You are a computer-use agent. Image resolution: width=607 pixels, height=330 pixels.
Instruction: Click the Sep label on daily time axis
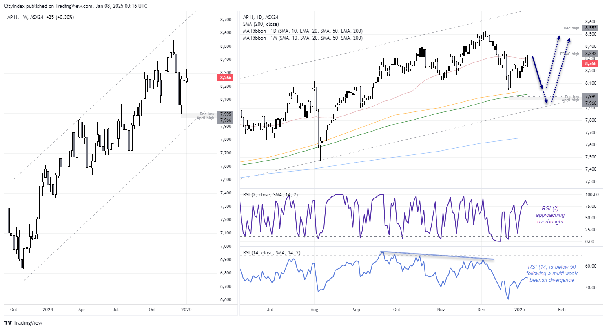click(x=357, y=310)
